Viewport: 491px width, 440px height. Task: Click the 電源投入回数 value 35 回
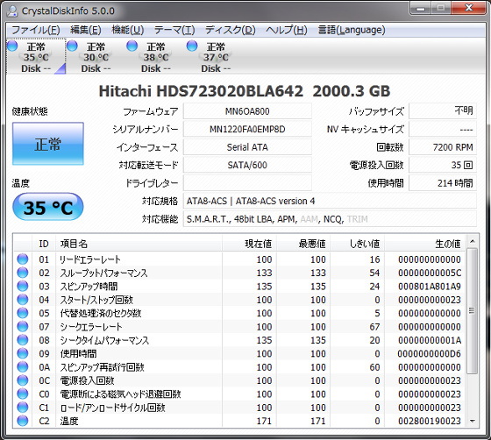click(x=443, y=165)
